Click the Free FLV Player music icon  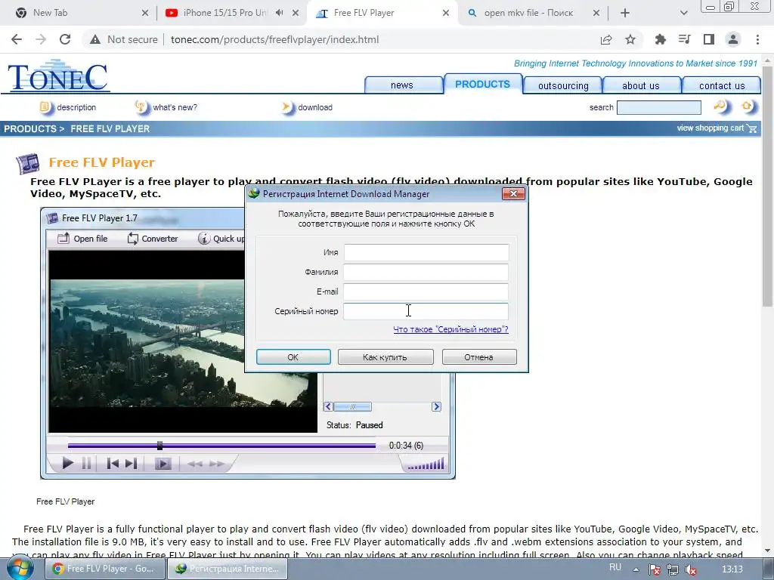tap(28, 163)
